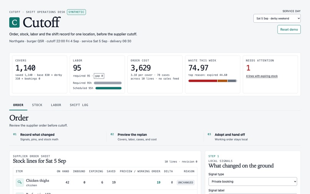Click the 'top reason: expired 44.60' text
Image resolution: width=310 pixels, height=194 pixels.
(x=208, y=75)
